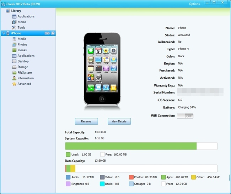Click the data capacity usage bar
231x194 pixels.
point(141,168)
